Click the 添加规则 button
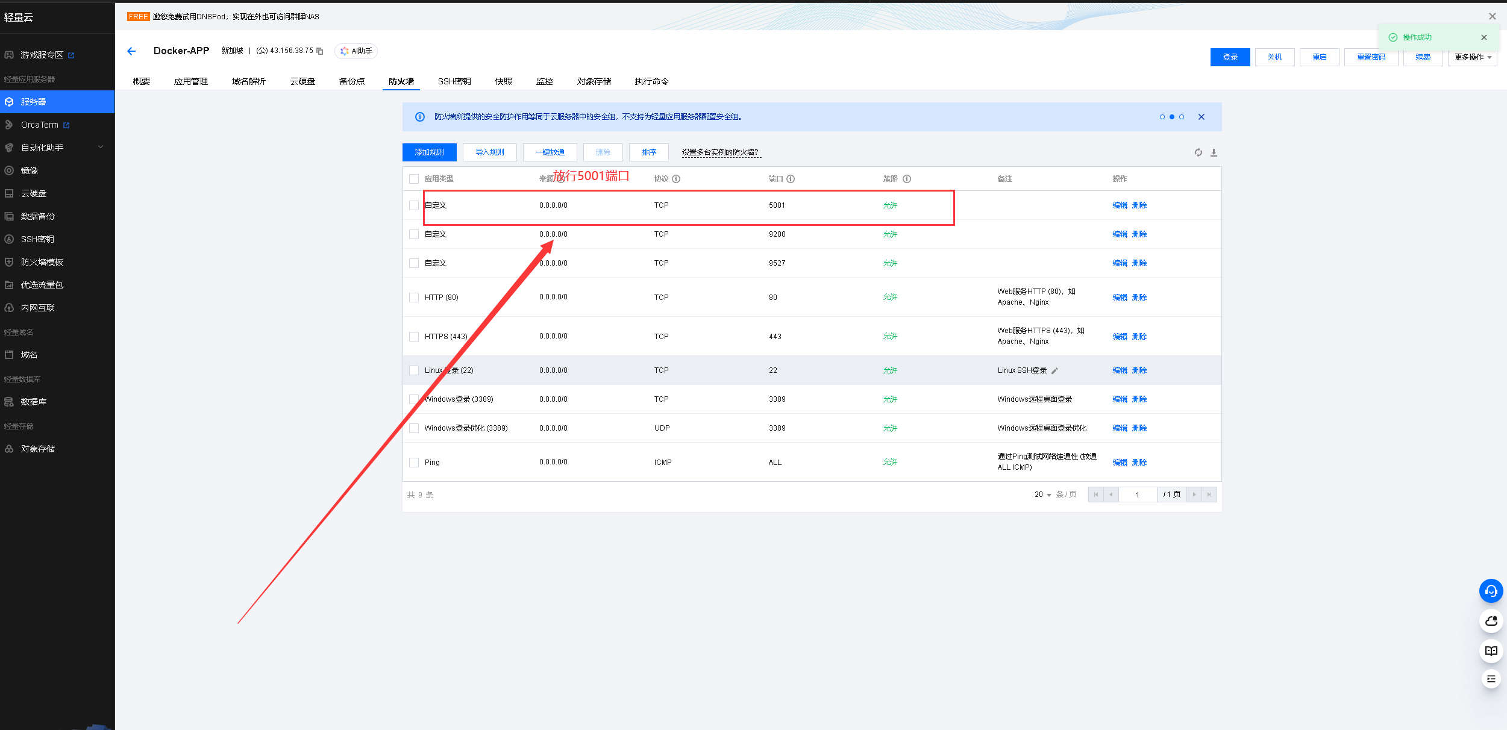Image resolution: width=1507 pixels, height=730 pixels. click(429, 152)
